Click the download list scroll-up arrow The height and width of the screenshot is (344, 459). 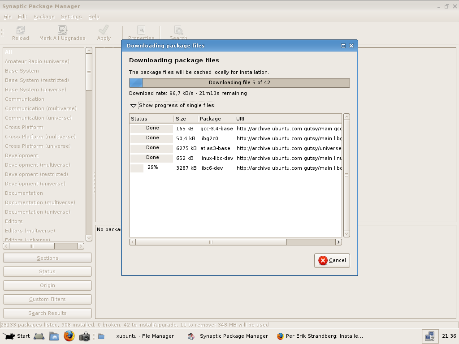pos(346,117)
